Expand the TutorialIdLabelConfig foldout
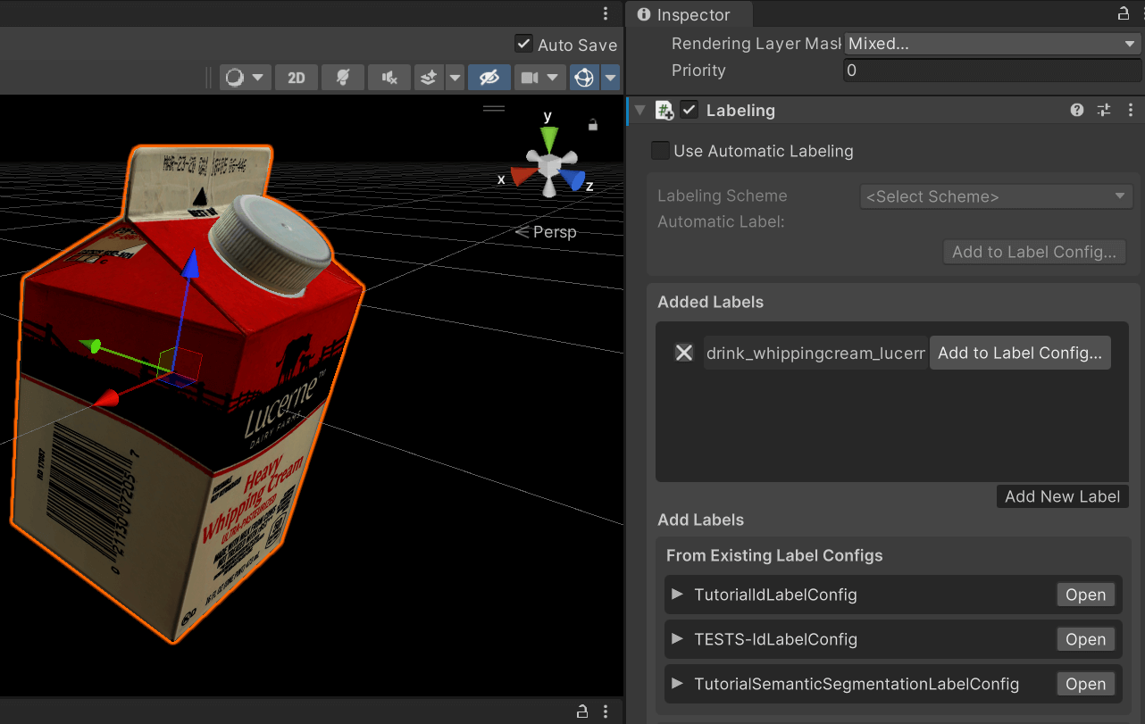The image size is (1145, 724). pos(677,595)
